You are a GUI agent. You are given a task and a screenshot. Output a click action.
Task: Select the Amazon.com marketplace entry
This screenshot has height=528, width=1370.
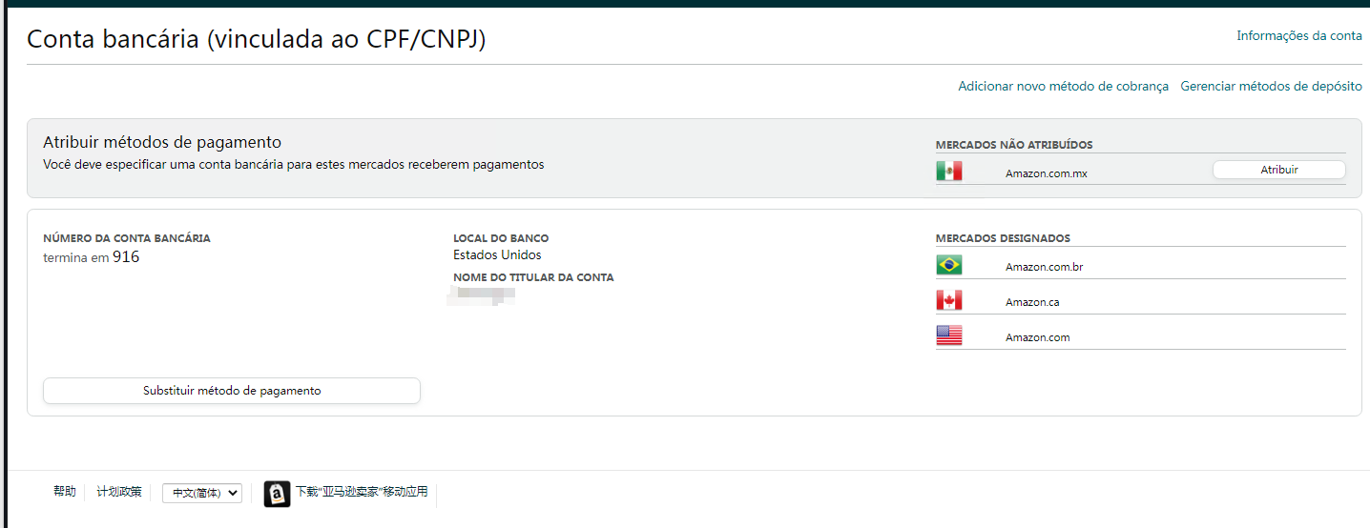tap(1037, 337)
